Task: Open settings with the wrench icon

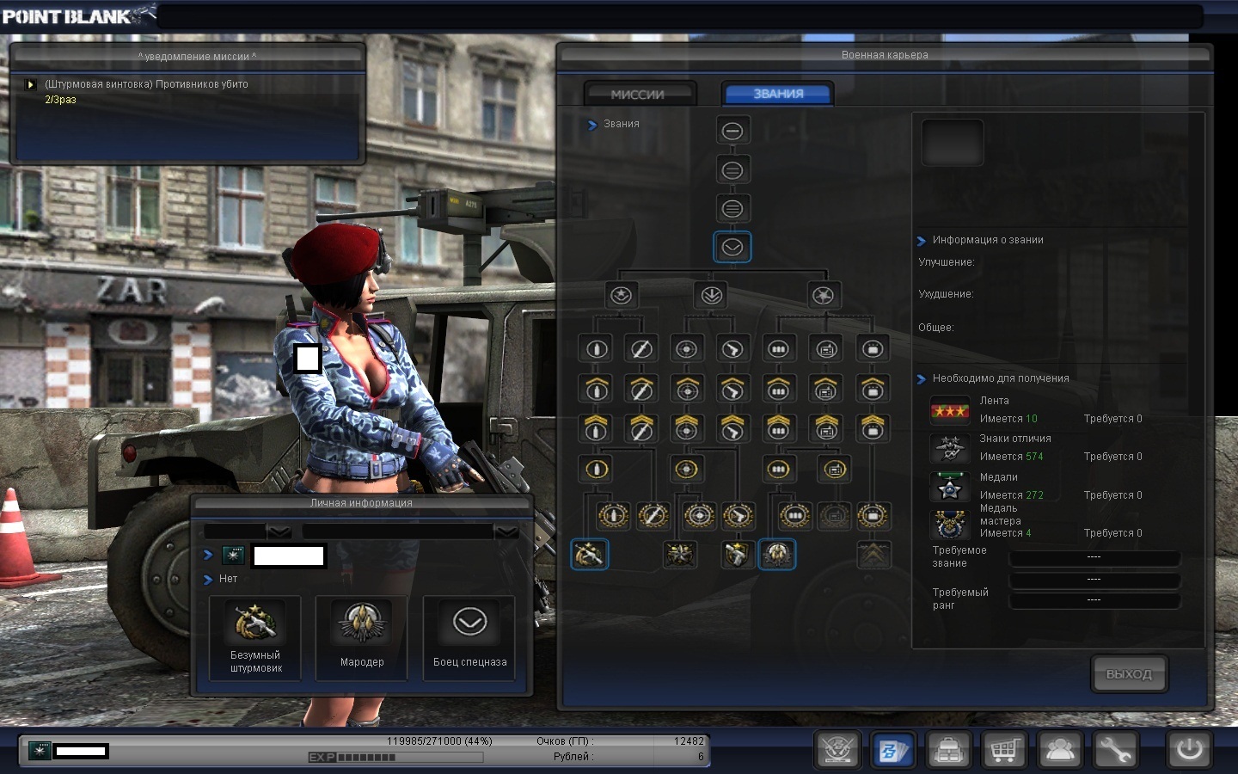Action: point(1115,750)
